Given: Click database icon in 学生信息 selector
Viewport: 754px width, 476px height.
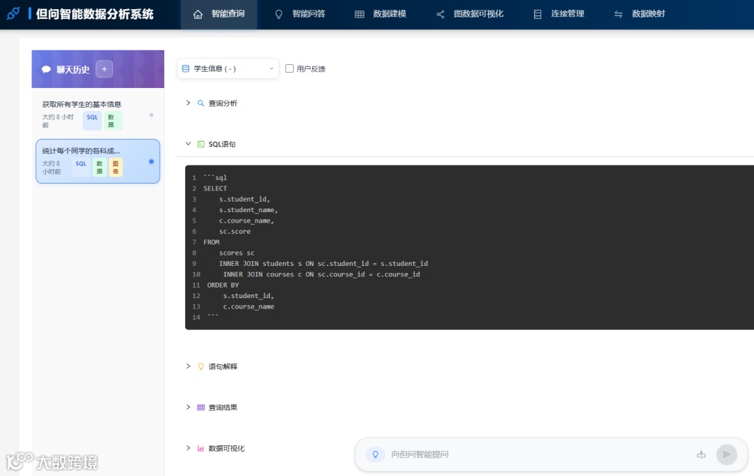Looking at the screenshot, I should click(186, 69).
